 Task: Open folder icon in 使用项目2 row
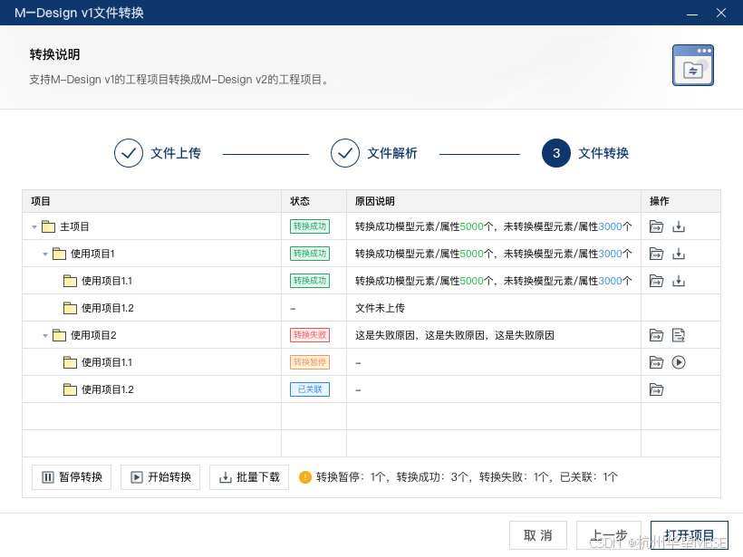pos(656,335)
